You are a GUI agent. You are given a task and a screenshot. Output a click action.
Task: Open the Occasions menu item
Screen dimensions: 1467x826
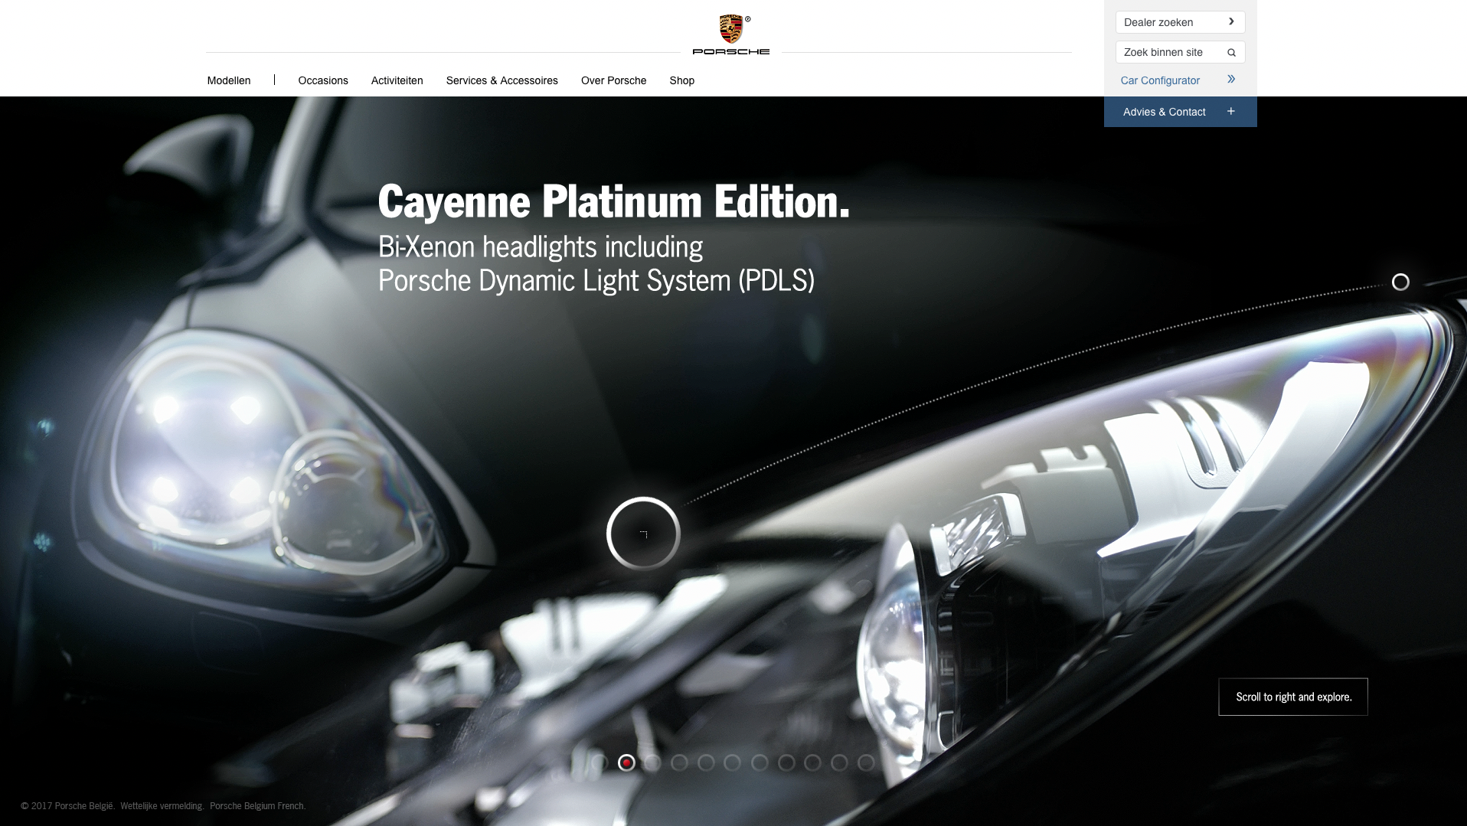point(323,80)
